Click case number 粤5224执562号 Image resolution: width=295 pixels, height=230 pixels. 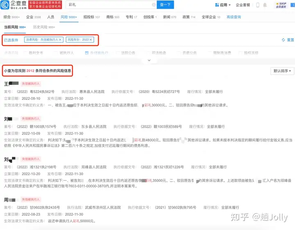(35, 92)
